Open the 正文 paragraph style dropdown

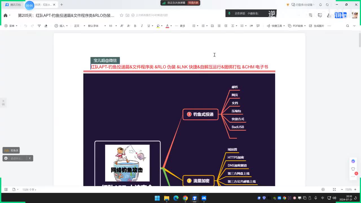[x=80, y=26]
